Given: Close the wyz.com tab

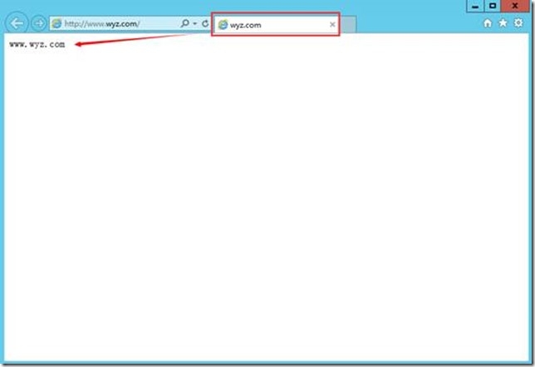Looking at the screenshot, I should tap(332, 25).
